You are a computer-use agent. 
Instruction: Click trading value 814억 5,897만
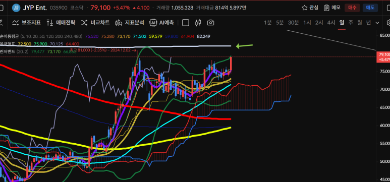[231, 8]
